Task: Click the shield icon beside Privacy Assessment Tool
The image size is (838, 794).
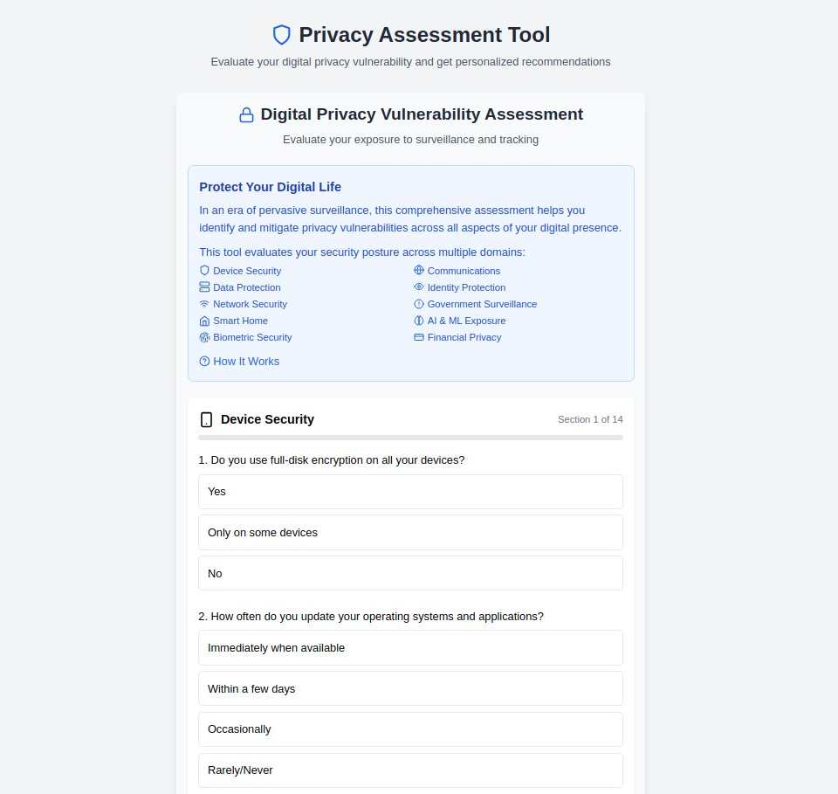Action: click(281, 35)
